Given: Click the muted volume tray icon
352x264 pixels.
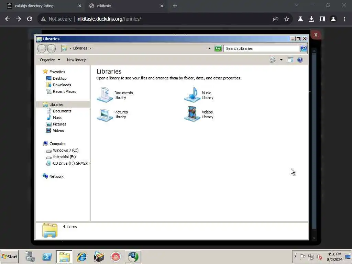Looking at the screenshot, I should click(x=319, y=256).
